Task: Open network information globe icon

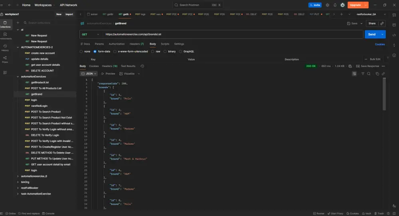Action: coord(350,66)
